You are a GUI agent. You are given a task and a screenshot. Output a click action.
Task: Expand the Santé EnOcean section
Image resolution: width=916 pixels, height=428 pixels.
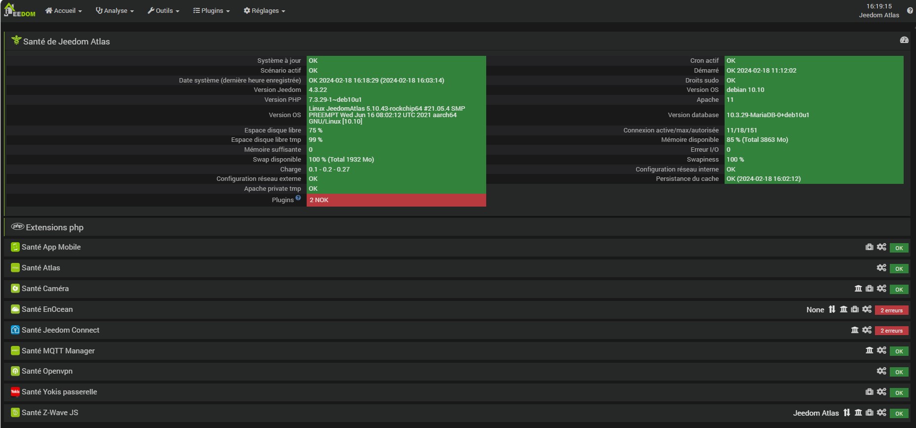click(47, 309)
